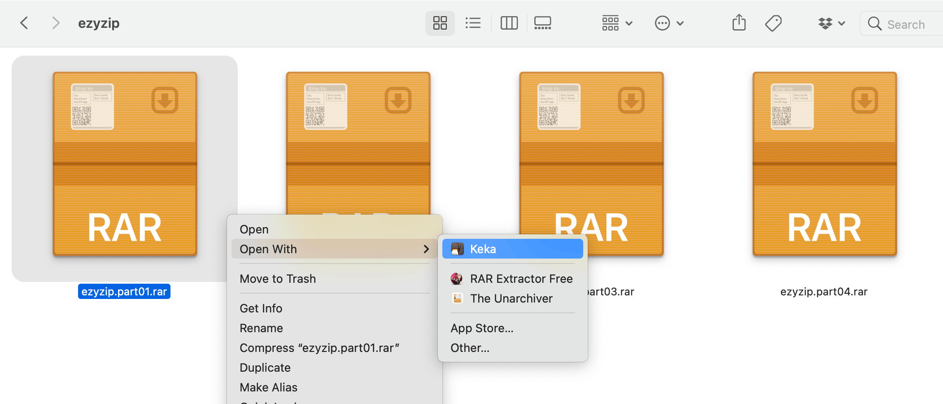Click the Tags icon in the toolbar
Image resolution: width=943 pixels, height=404 pixels.
(773, 23)
